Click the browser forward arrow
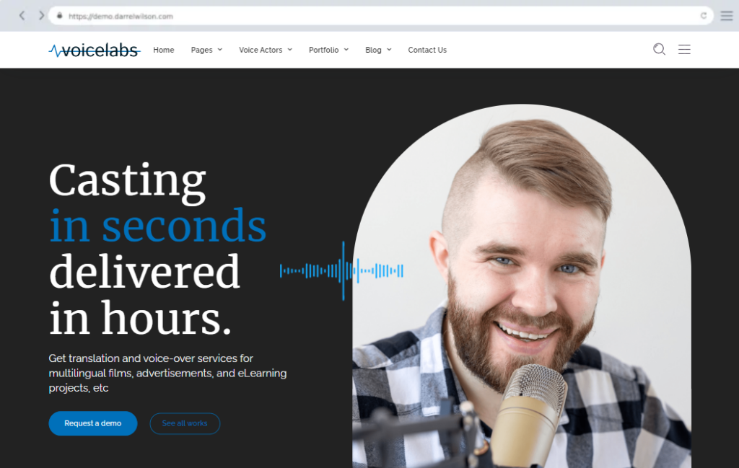Viewport: 739px width, 468px height. [x=41, y=16]
